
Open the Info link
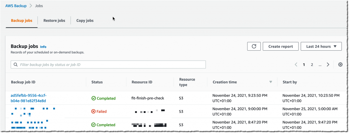[x=43, y=47]
